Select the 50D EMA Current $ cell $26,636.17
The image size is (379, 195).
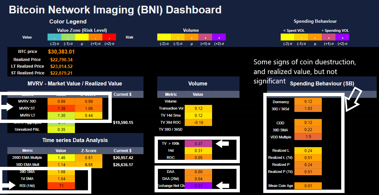[x=123, y=165]
